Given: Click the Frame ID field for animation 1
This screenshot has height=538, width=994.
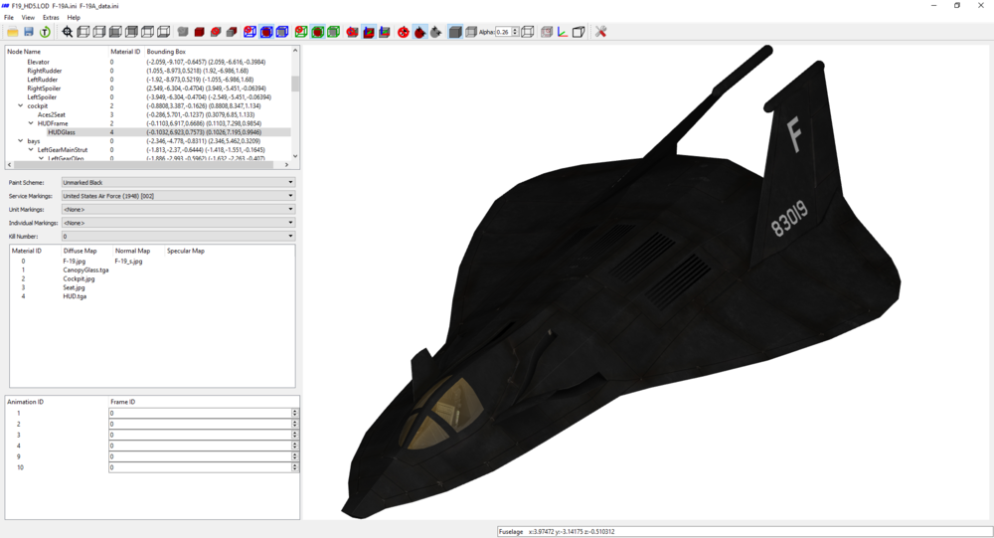Looking at the screenshot, I should tap(200, 413).
